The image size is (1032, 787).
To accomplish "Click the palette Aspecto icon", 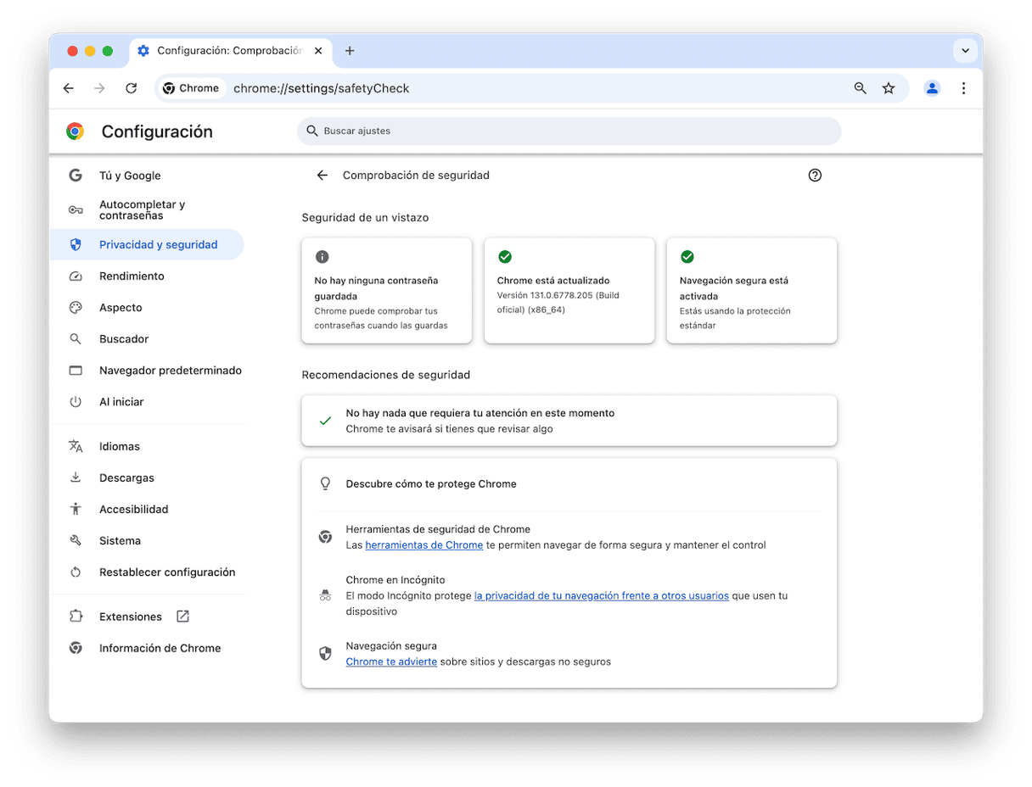I will [76, 308].
